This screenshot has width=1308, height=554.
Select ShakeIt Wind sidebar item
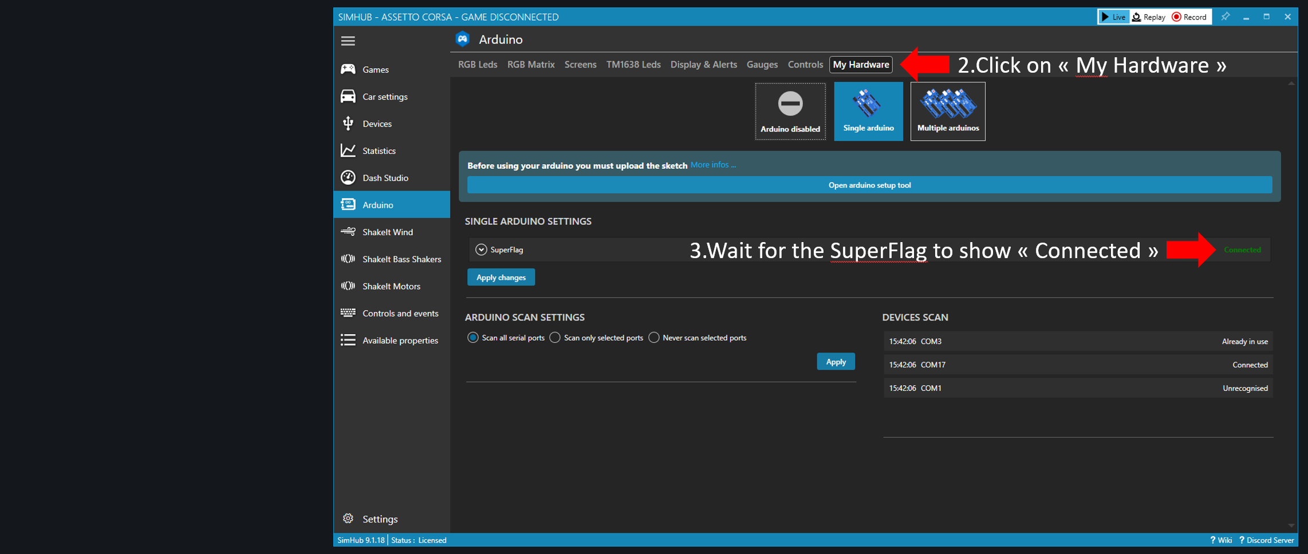387,232
